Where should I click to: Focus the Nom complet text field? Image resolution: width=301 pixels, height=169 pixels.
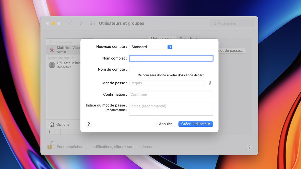tap(171, 58)
